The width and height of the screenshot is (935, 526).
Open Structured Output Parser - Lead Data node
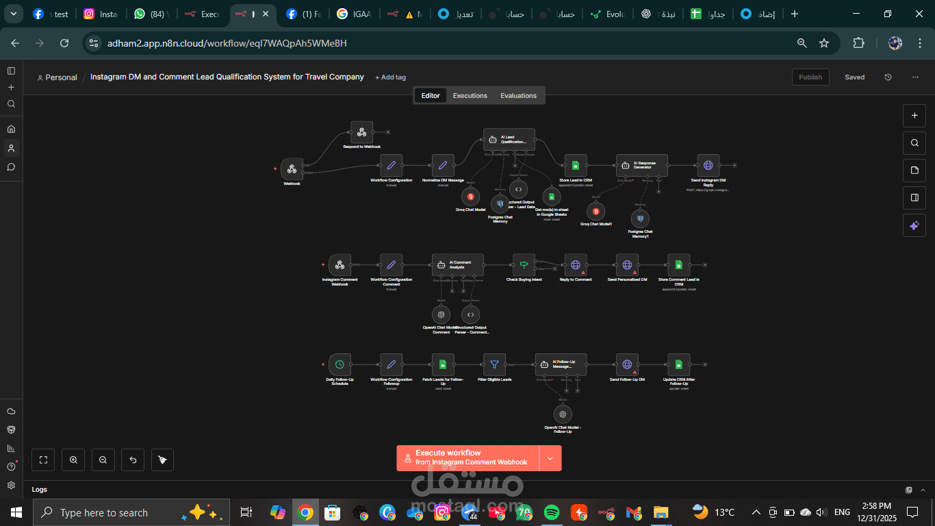click(519, 189)
